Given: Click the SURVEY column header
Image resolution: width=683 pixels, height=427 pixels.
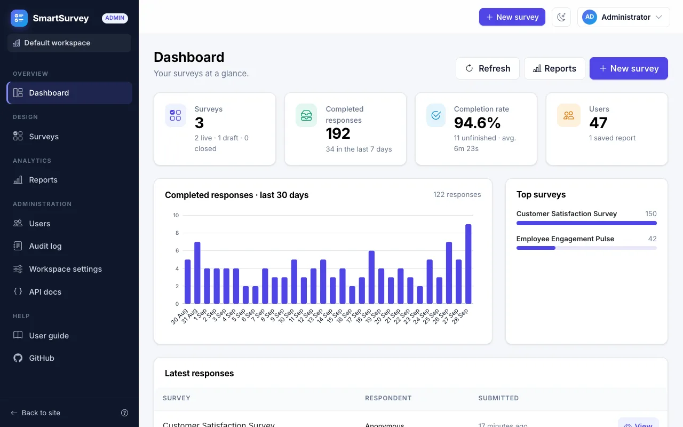Looking at the screenshot, I should click(x=177, y=398).
